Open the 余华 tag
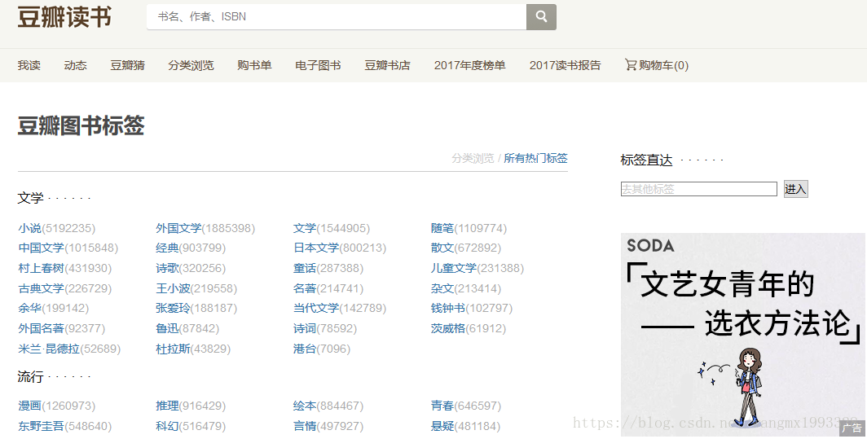The height and width of the screenshot is (439, 867). point(29,308)
